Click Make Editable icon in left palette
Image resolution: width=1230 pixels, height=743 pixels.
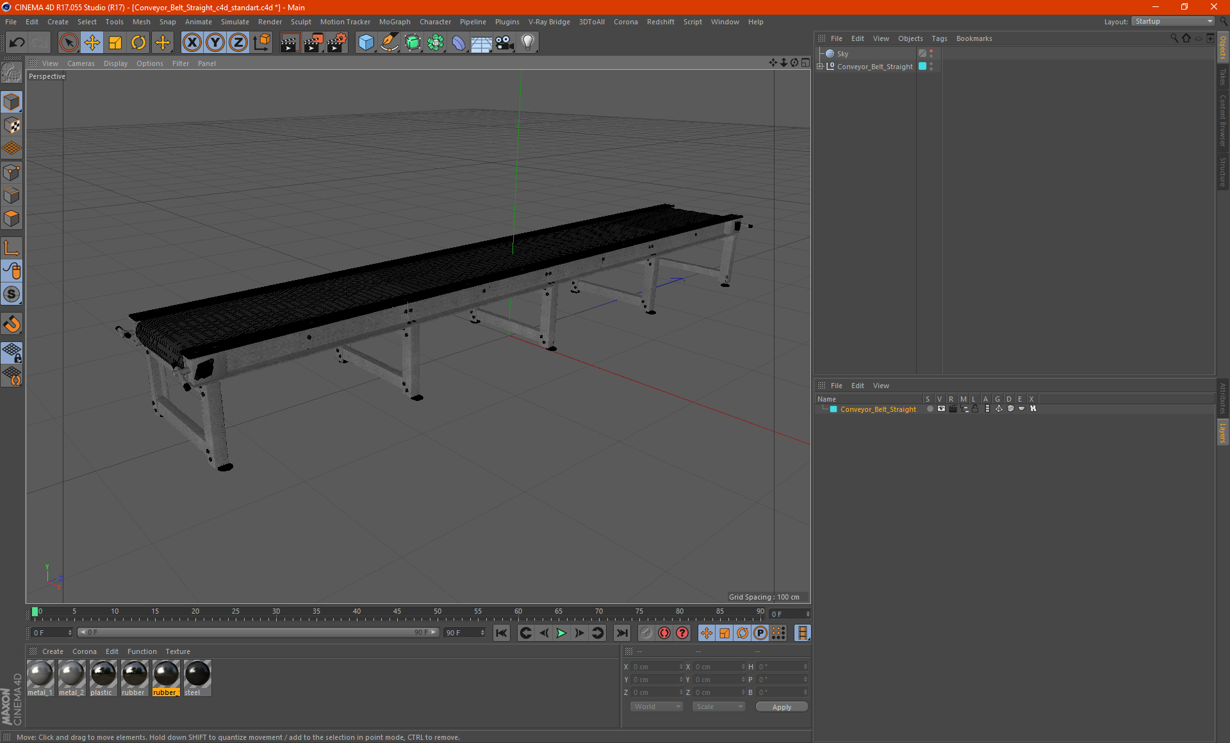point(12,73)
